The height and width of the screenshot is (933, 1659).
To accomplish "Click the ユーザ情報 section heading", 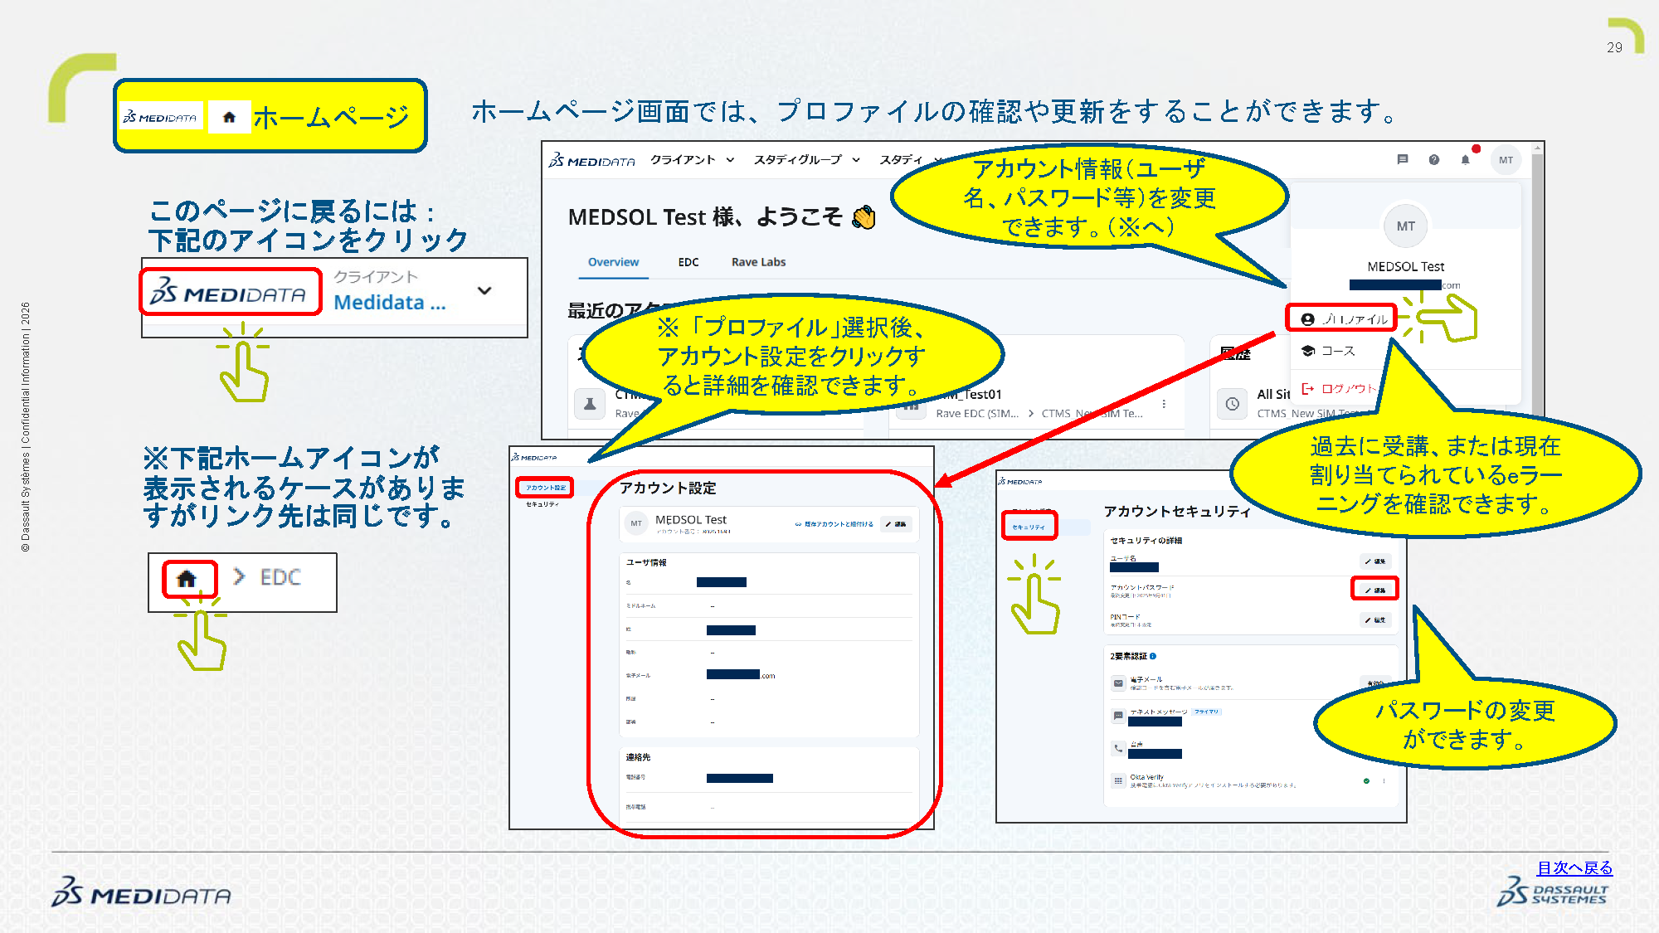I will pos(646,562).
